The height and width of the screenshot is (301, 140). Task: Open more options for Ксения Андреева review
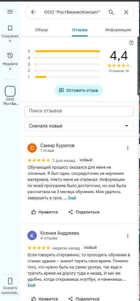[x=128, y=236]
